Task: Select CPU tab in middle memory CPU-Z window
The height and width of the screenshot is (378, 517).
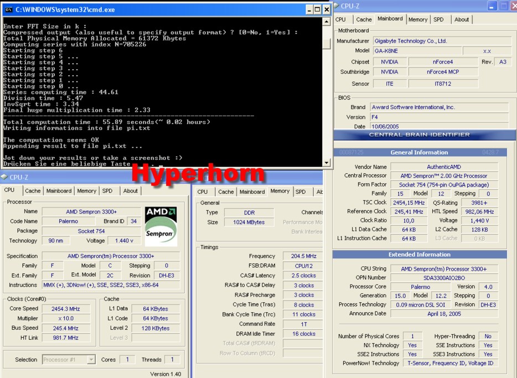Action: 203,192
